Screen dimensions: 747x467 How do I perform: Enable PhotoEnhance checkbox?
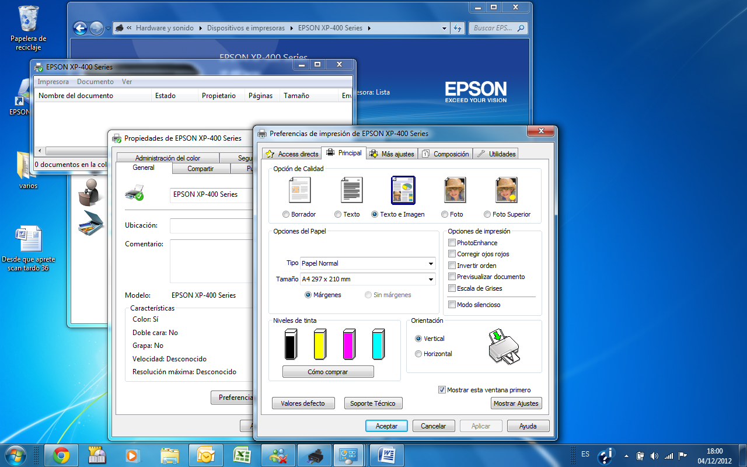(x=452, y=243)
